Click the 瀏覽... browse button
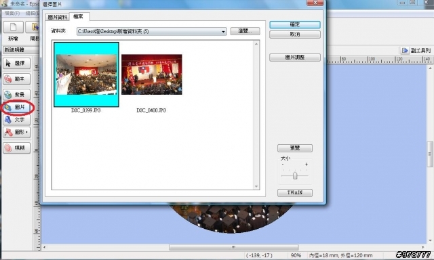Image resolution: width=434 pixels, height=260 pixels. point(245,31)
